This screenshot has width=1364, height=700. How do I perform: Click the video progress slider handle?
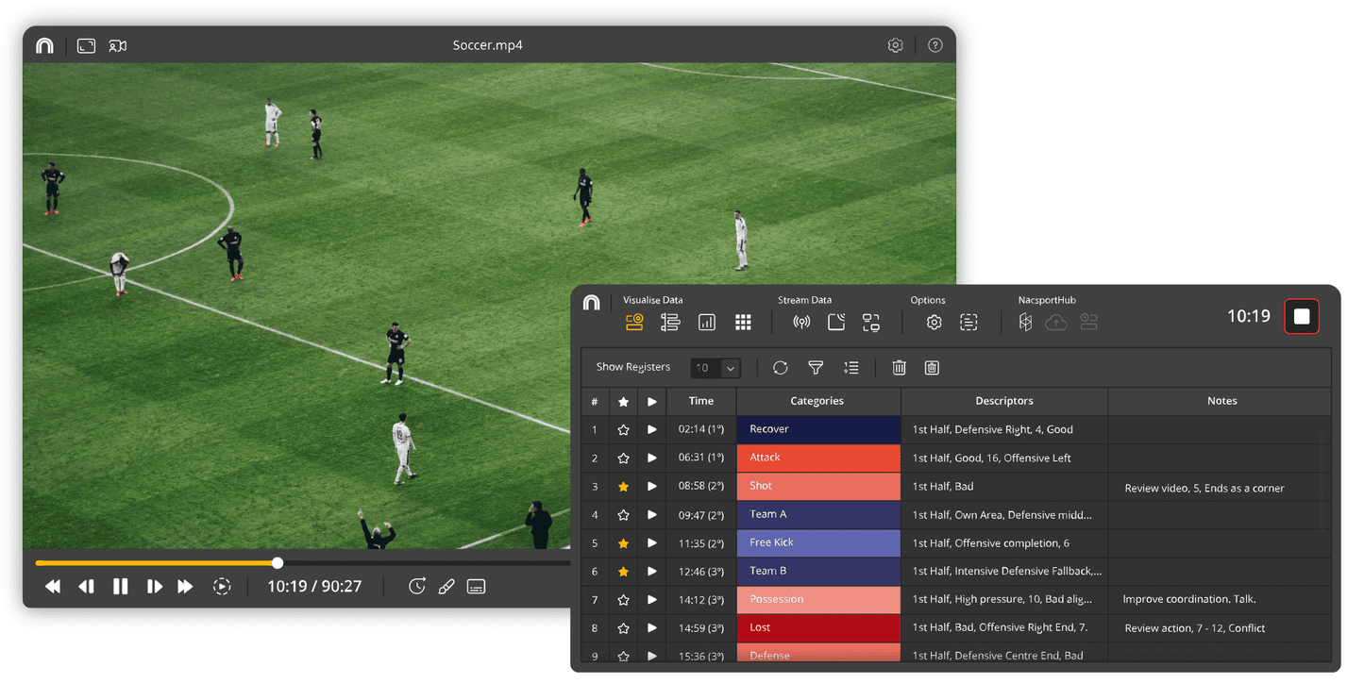(x=278, y=563)
